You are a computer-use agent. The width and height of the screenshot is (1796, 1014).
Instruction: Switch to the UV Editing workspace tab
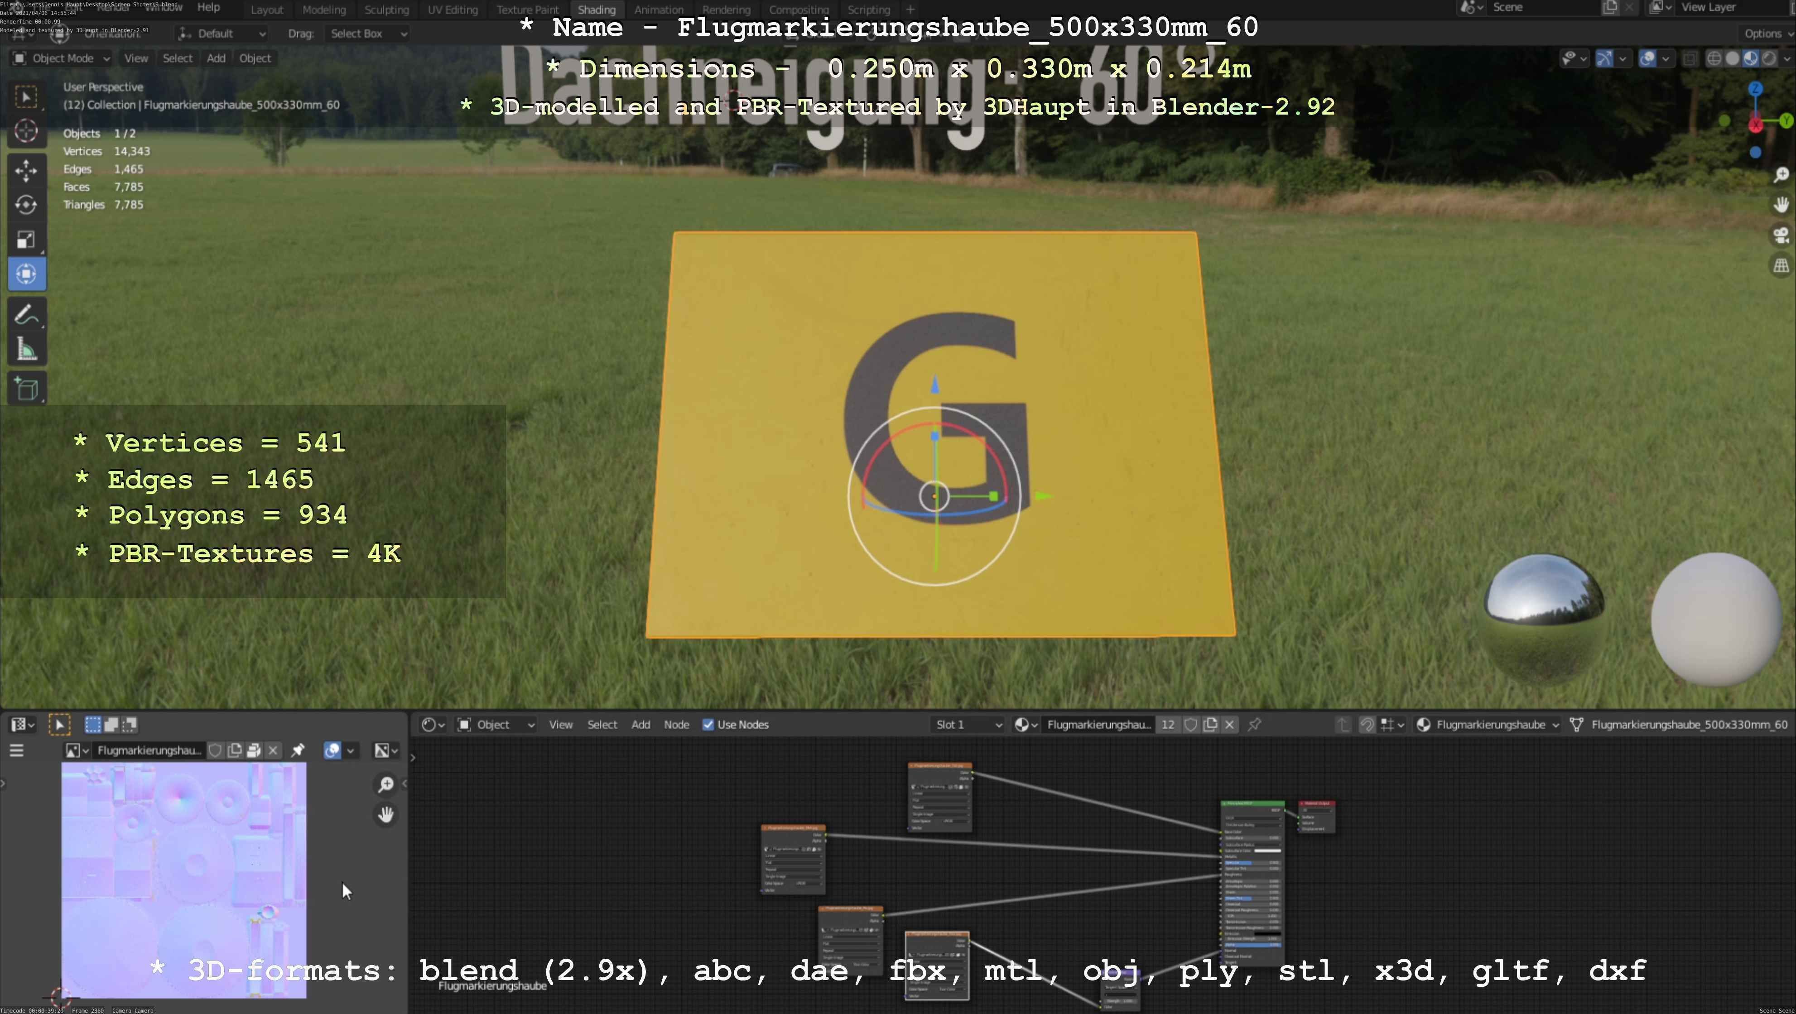453,10
